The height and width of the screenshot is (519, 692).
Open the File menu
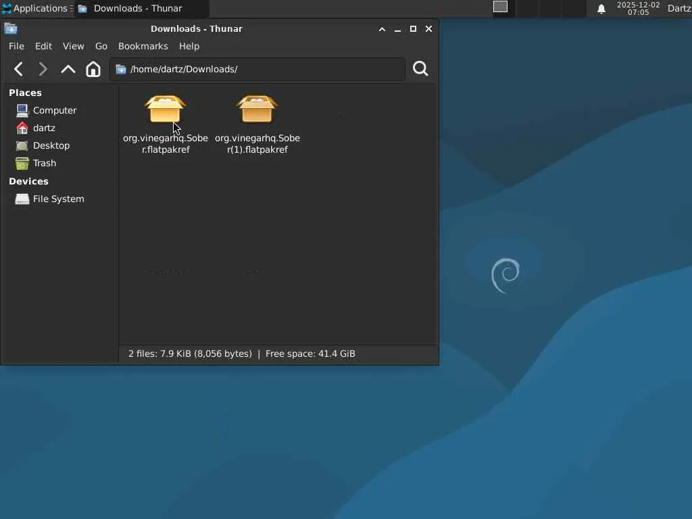16,47
